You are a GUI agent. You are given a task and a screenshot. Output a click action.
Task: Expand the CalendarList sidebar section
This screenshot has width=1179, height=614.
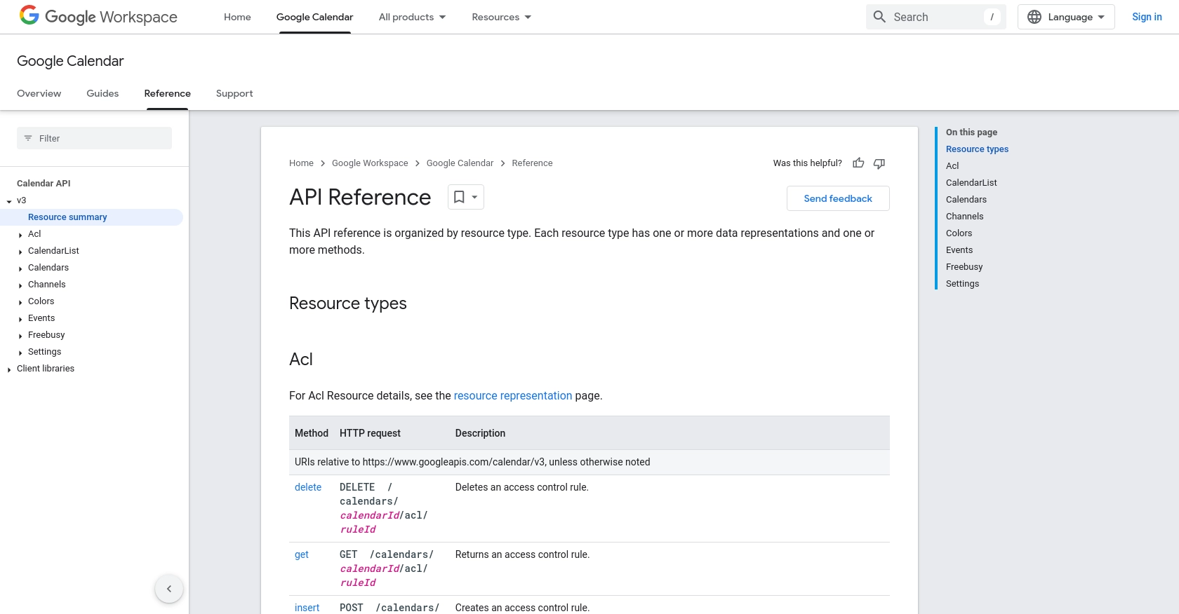(x=20, y=252)
